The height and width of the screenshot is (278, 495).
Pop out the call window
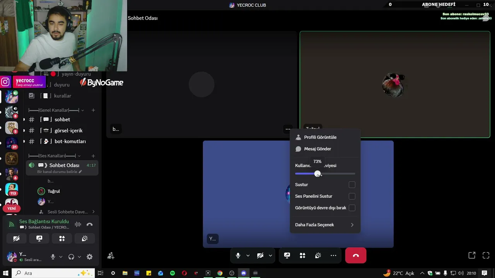(472, 255)
